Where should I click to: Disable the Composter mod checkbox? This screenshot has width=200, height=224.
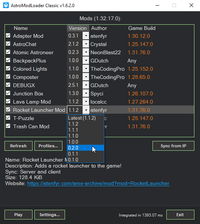tap(8, 77)
